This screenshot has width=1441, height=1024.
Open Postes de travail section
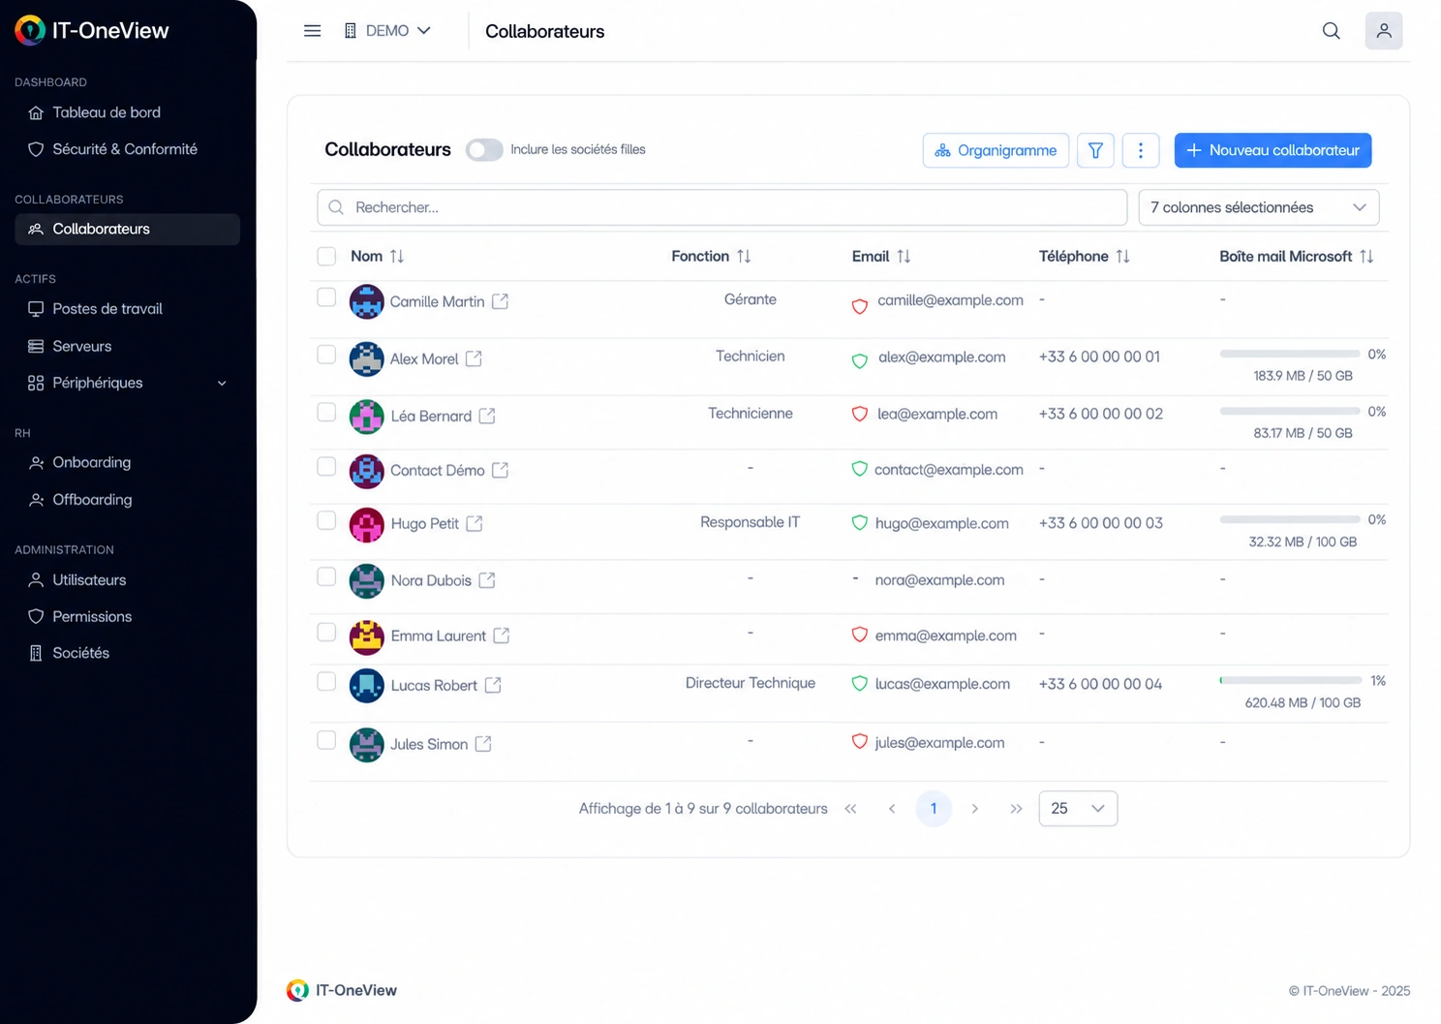click(127, 309)
